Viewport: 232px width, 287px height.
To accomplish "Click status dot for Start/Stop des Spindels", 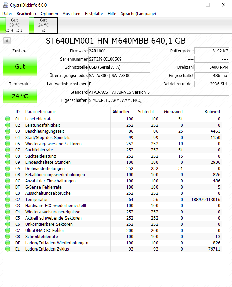I will coord(8,137).
